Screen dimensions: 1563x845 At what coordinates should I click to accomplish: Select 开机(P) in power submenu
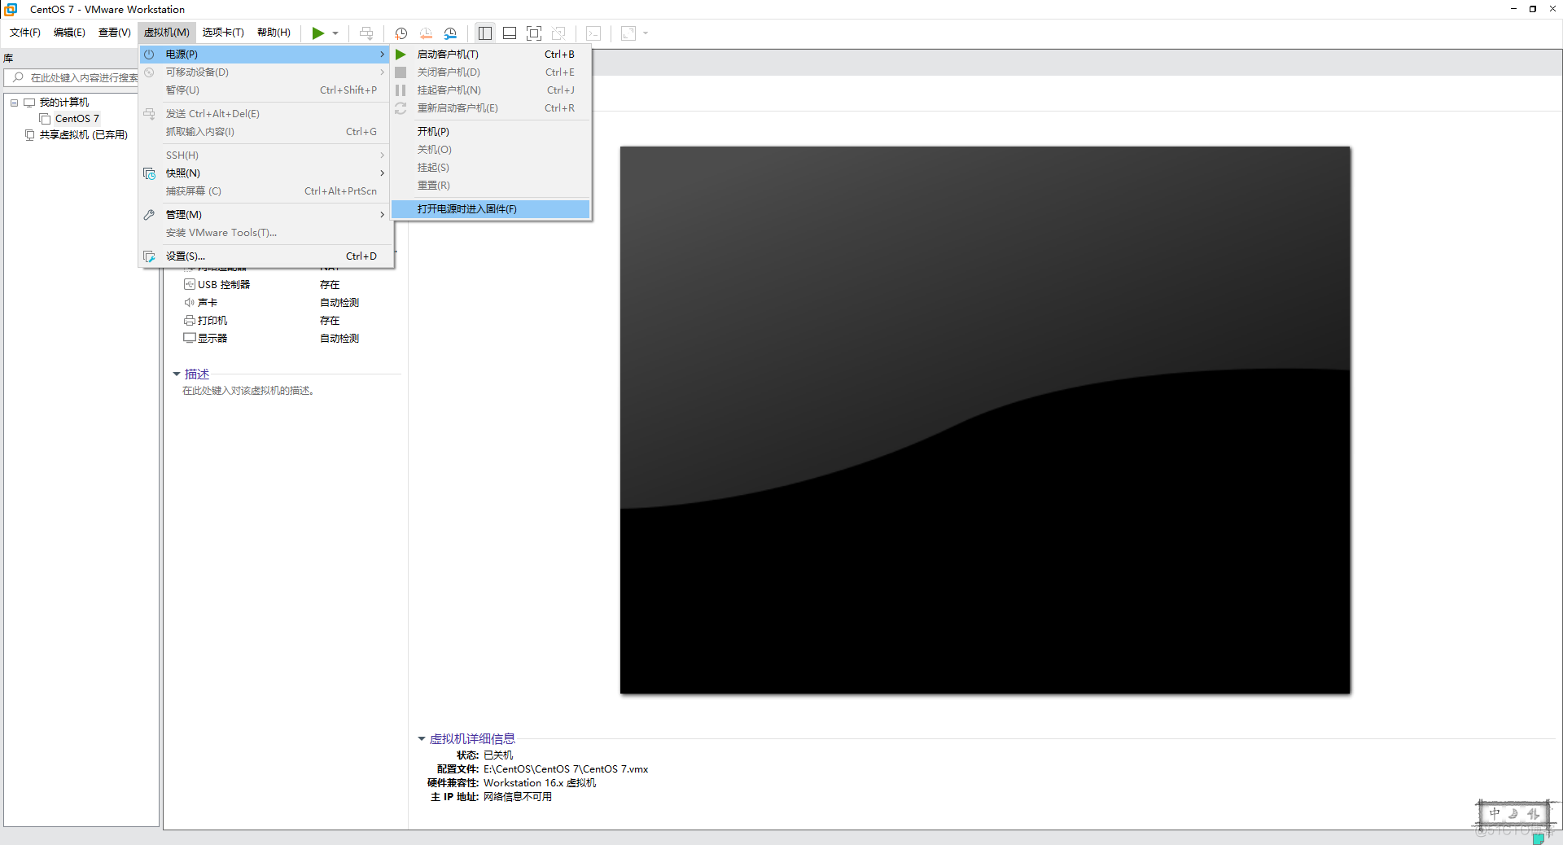click(x=490, y=132)
